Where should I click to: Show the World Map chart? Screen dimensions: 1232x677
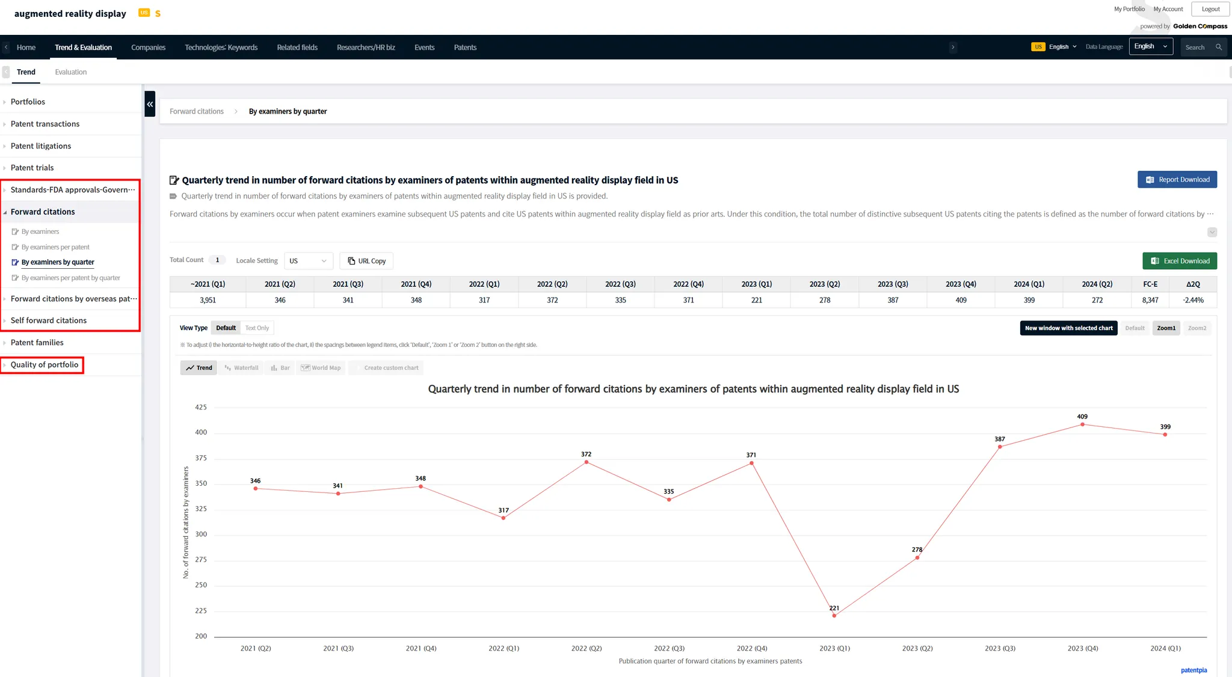pos(321,368)
